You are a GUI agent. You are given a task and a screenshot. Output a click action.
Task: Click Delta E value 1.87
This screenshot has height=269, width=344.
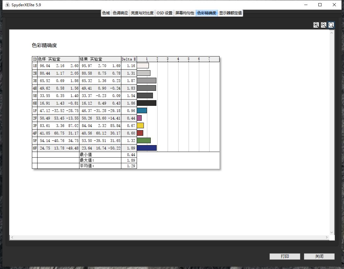point(131,81)
